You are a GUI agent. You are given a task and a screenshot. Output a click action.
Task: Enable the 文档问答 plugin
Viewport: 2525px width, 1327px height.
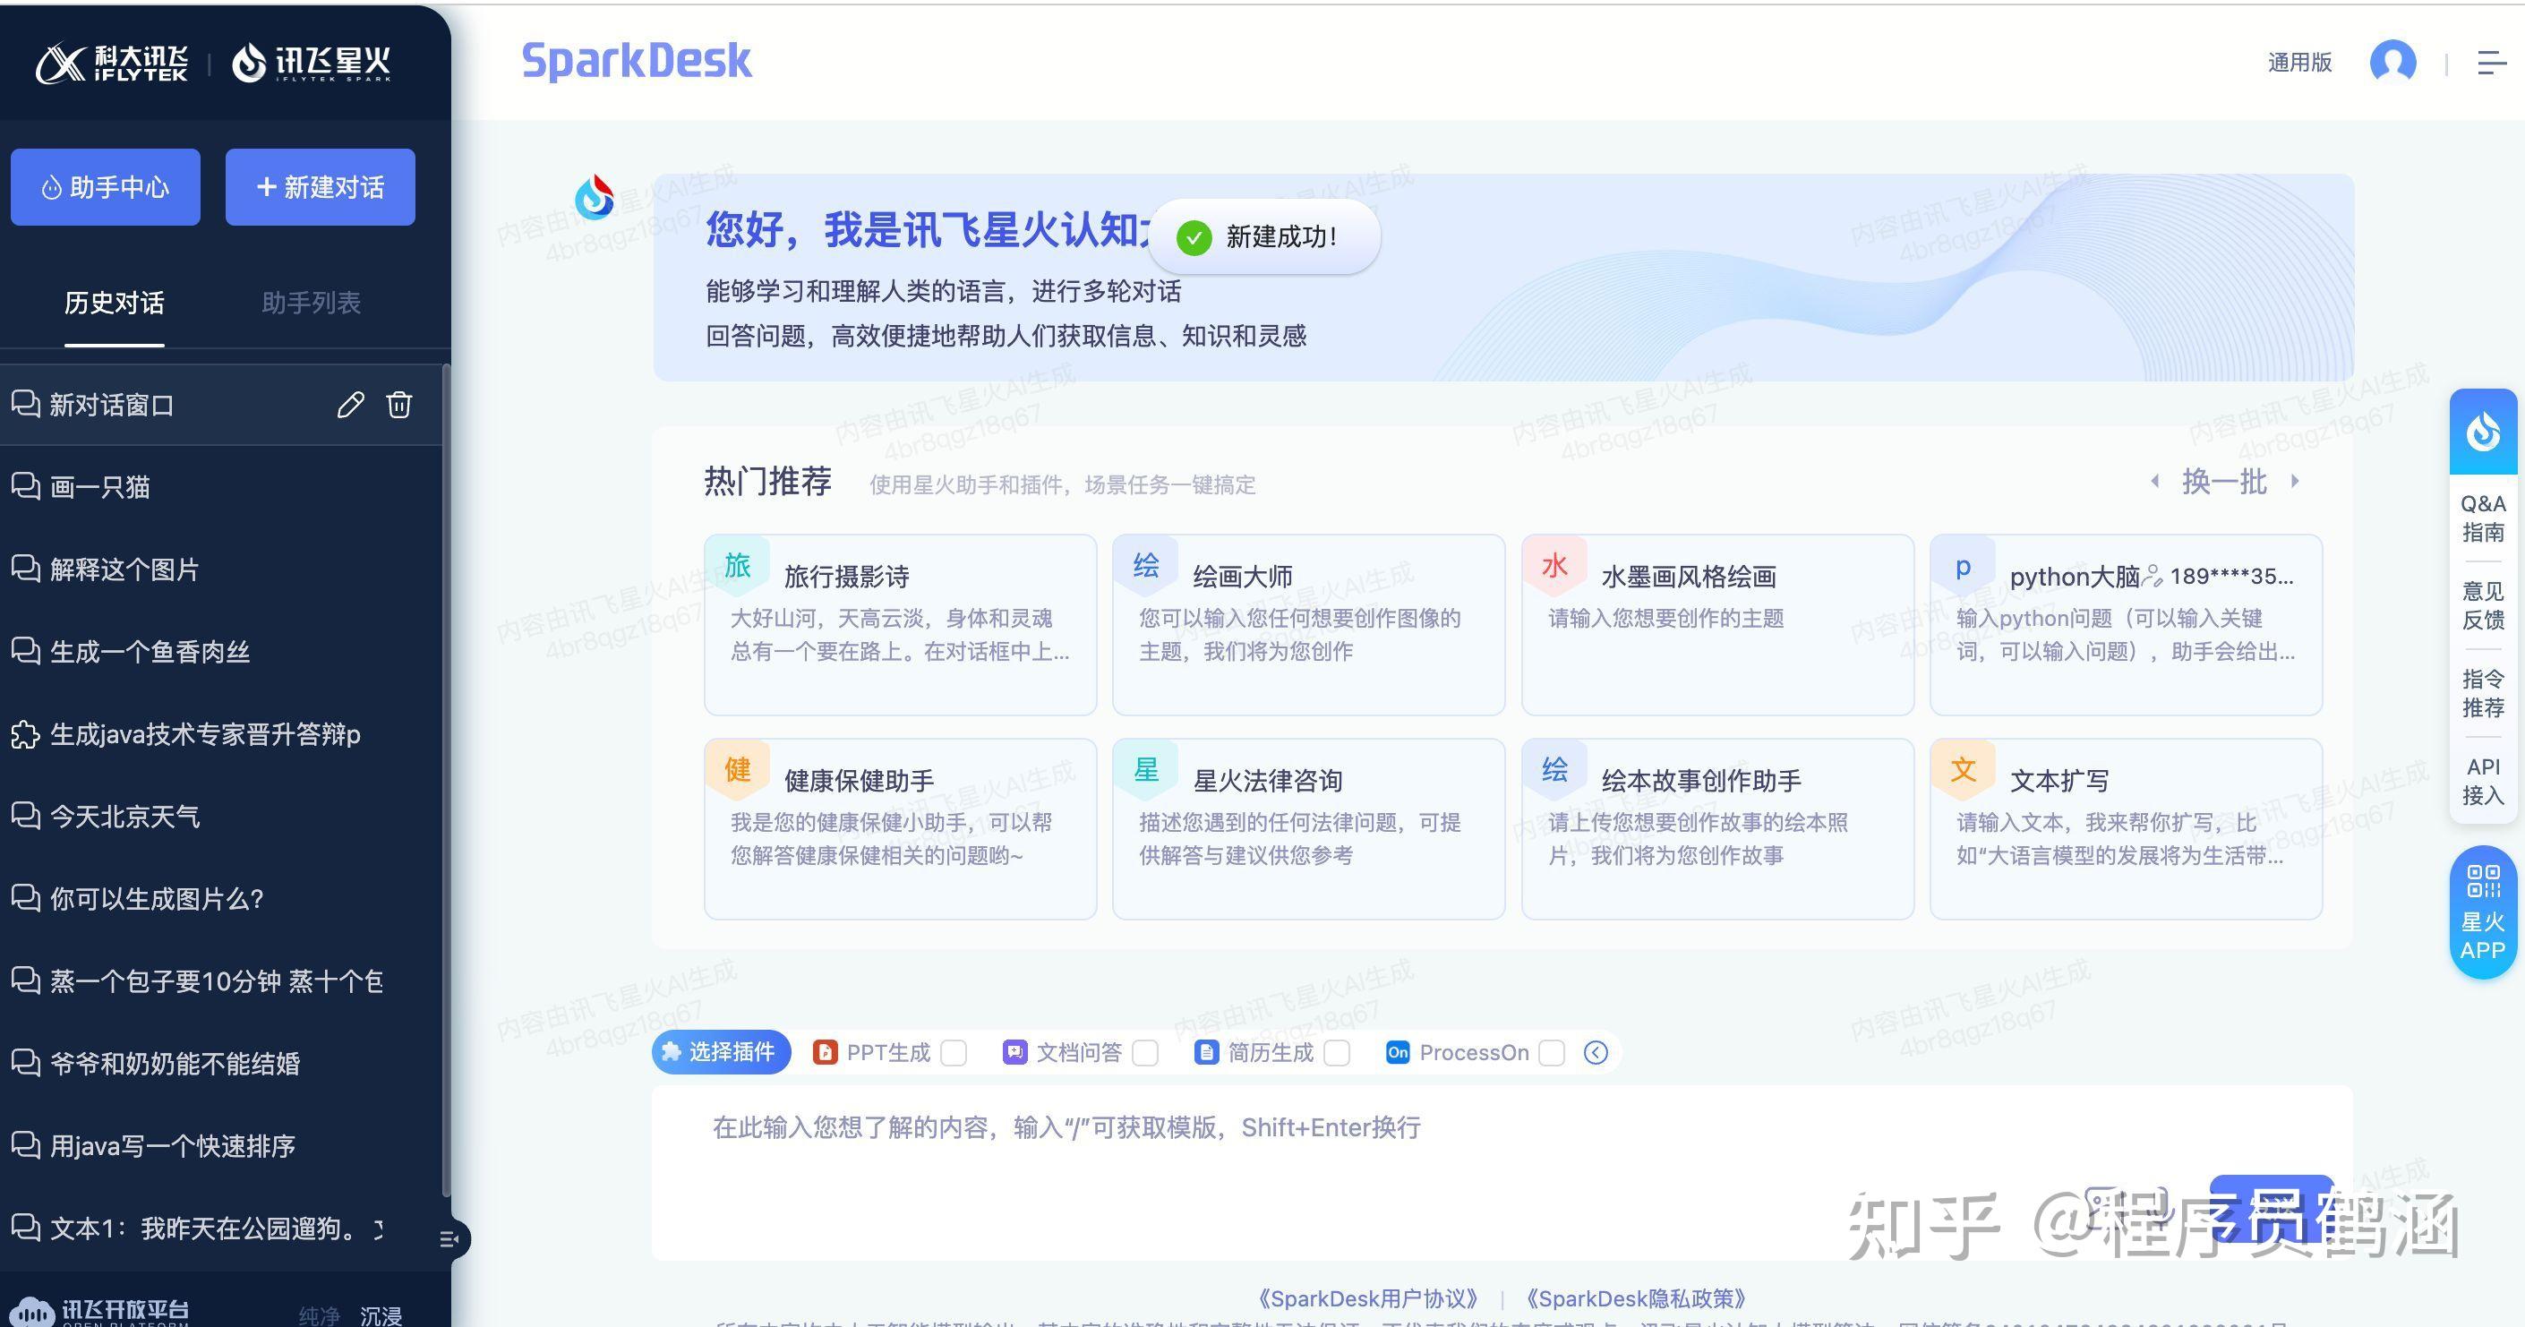[1145, 1051]
